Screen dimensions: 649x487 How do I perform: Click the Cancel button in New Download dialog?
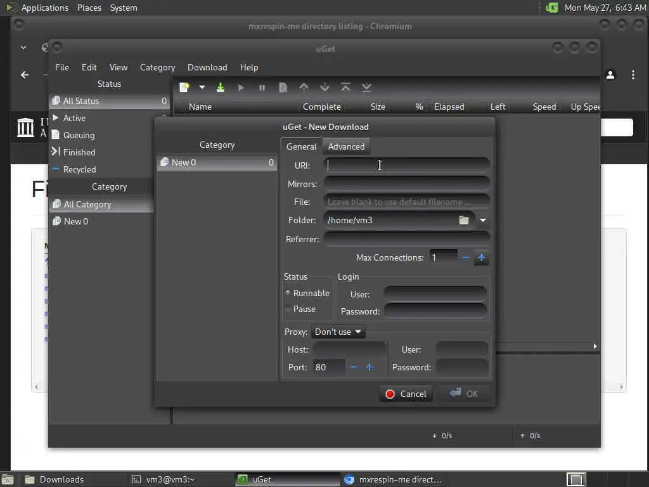tap(406, 394)
